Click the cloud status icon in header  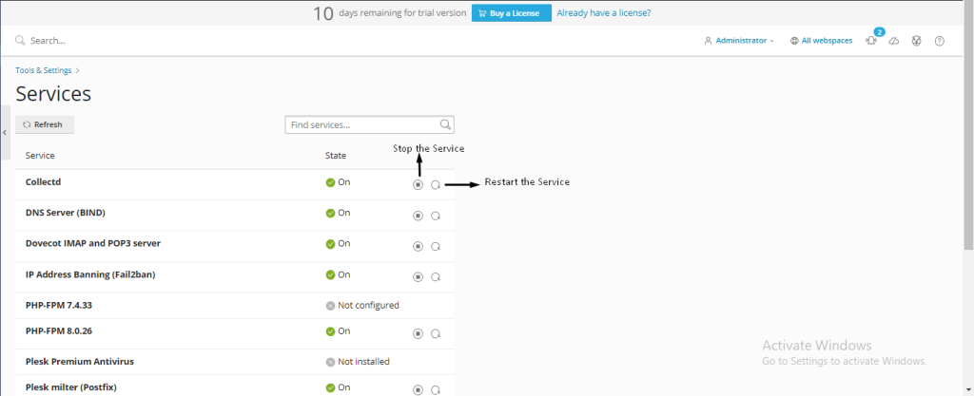click(893, 41)
